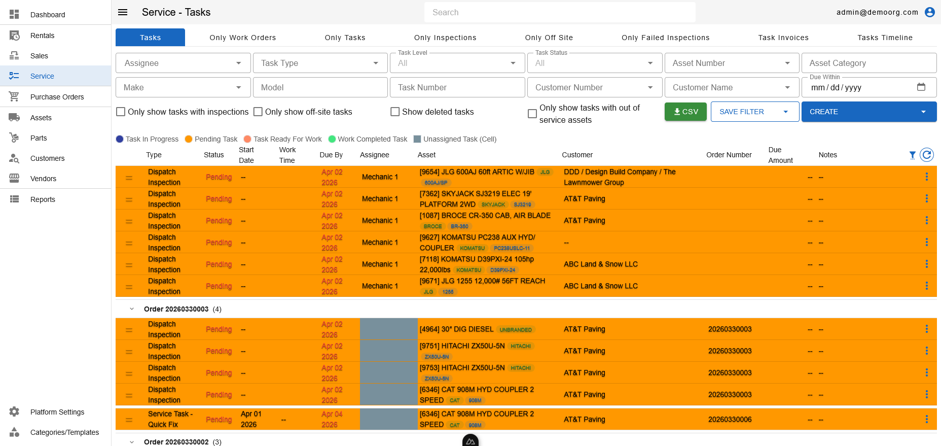This screenshot has height=446, width=941.
Task: Enable Only show off-site tasks
Action: (x=258, y=112)
